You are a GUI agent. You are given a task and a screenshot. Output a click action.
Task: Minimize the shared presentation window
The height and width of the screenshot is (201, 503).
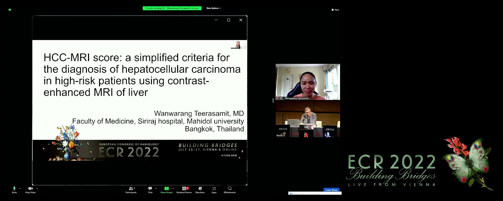[x=216, y=20]
